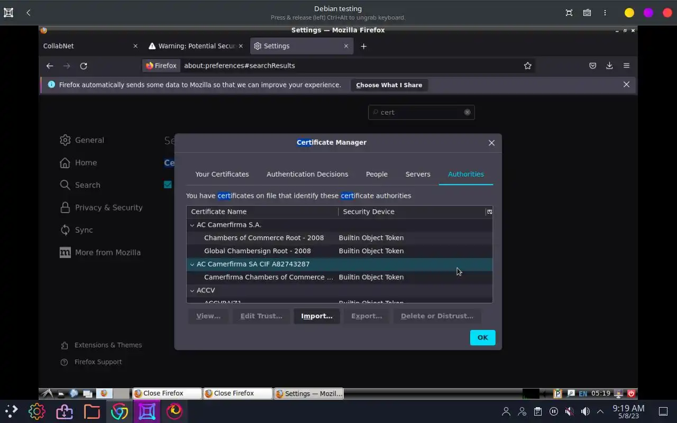Open Search settings category
Screen dimensions: 677x423
[x=80, y=185]
